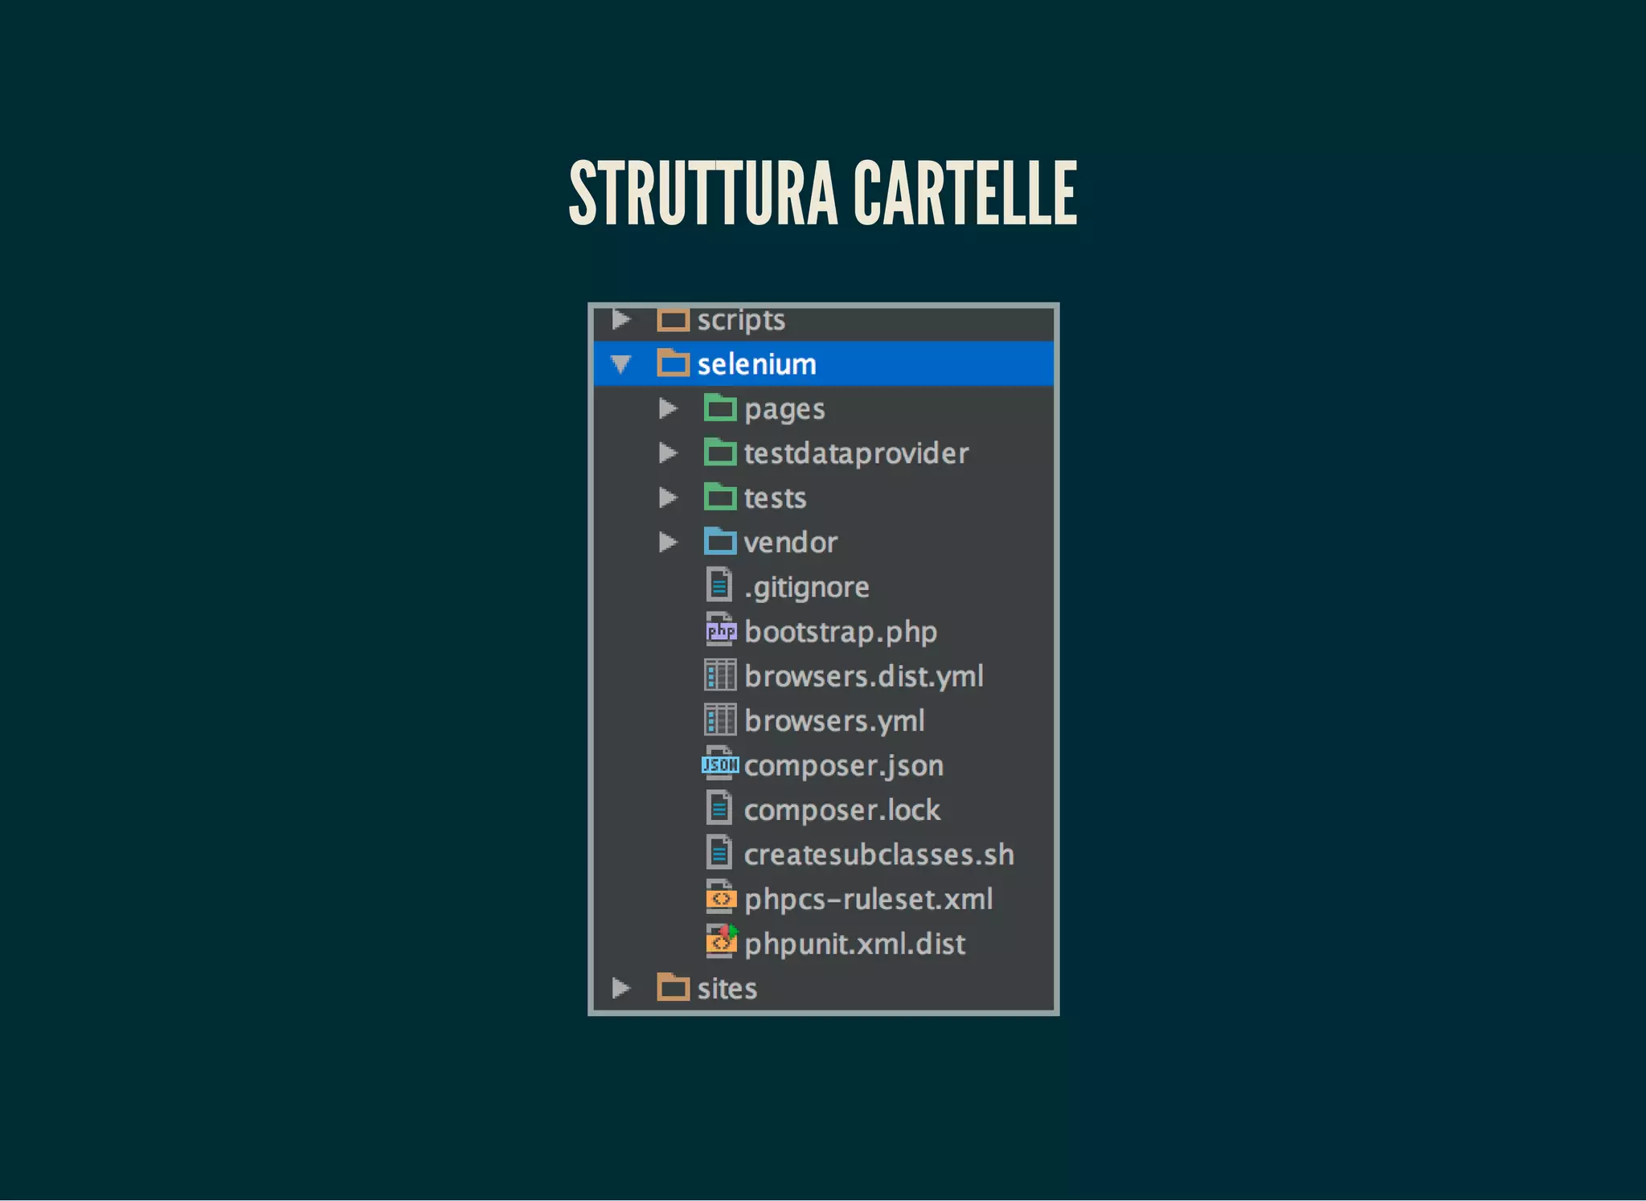Expand the tests folder arrow

668,498
